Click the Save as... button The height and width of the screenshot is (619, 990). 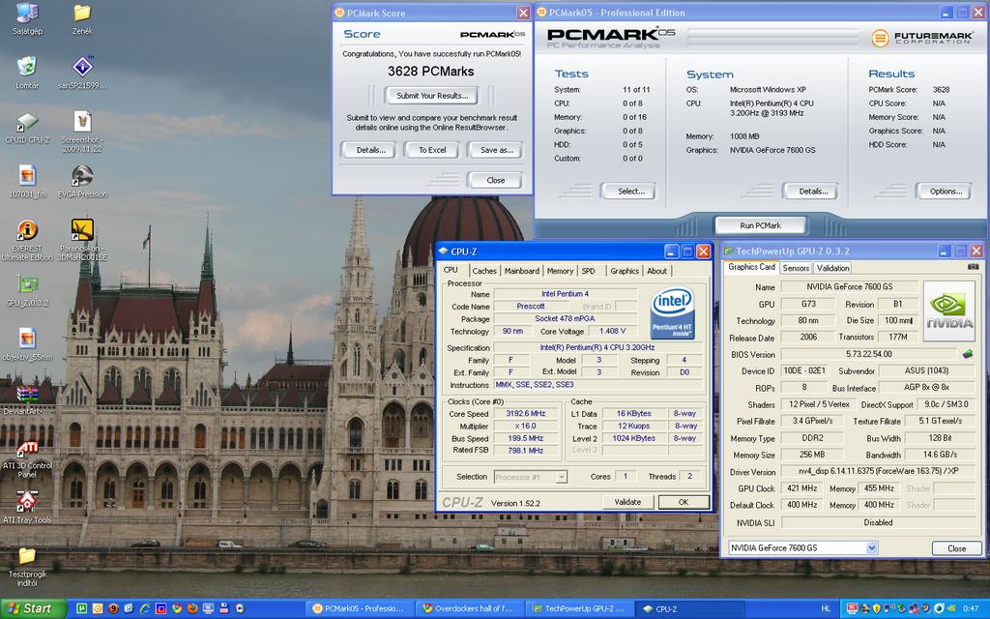[496, 150]
